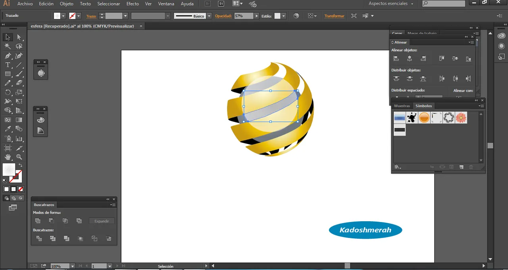
Task: Select the Pen tool
Action: [8, 56]
